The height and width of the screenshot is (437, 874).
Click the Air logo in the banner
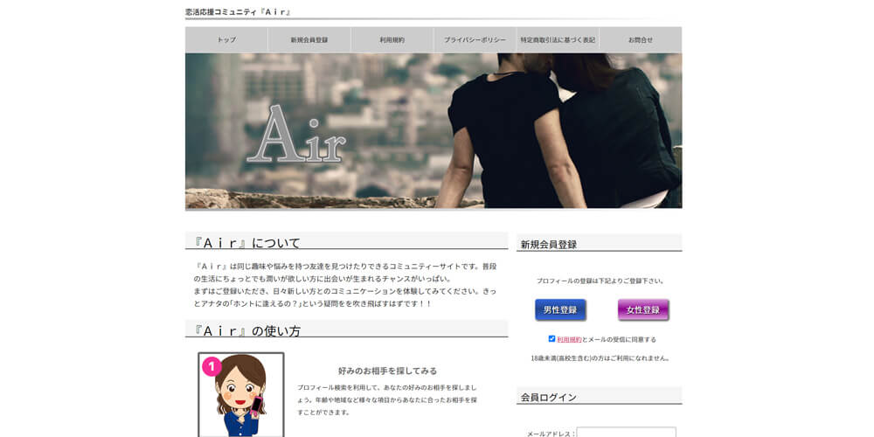coord(296,137)
